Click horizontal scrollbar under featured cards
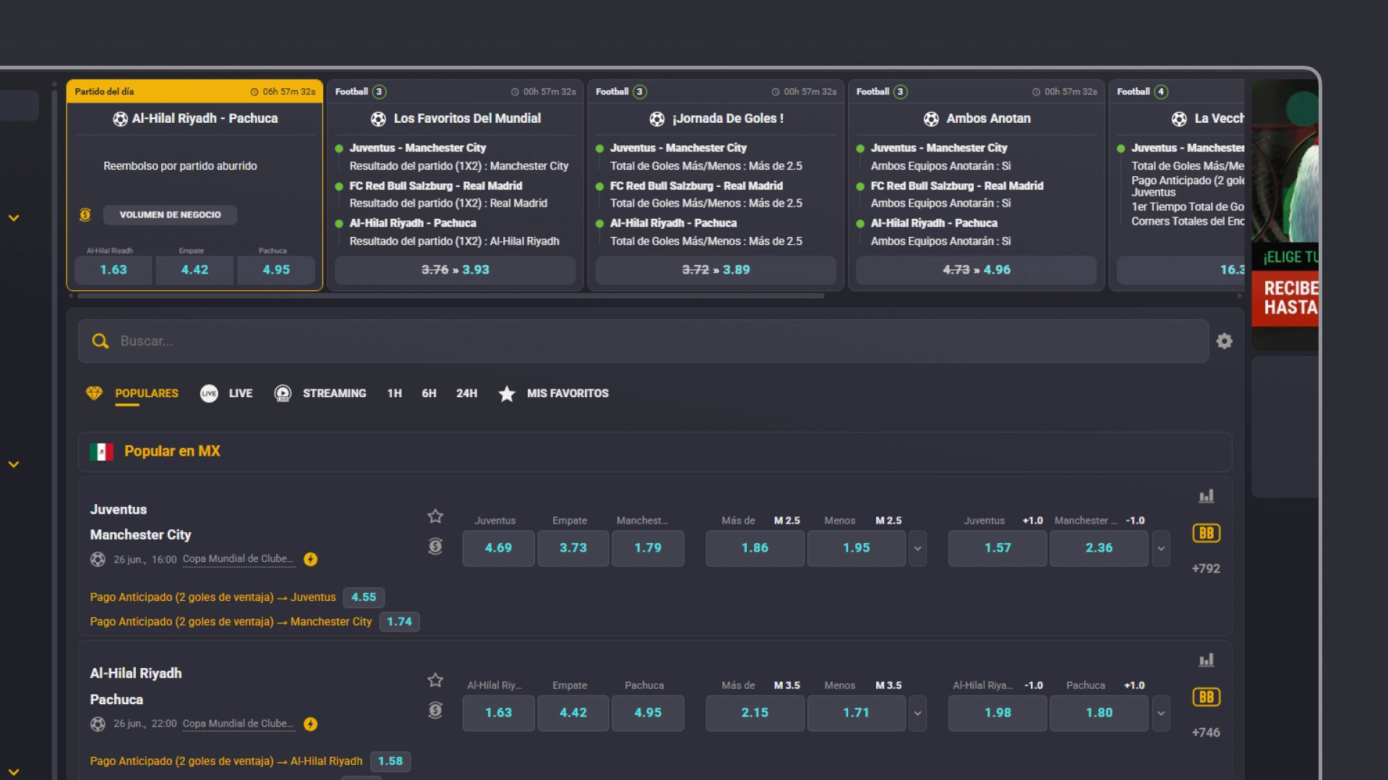 (x=450, y=295)
